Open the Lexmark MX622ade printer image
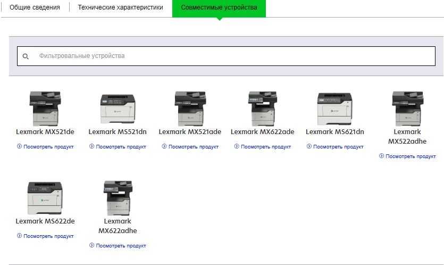This screenshot has height=265, width=444. (x=263, y=109)
